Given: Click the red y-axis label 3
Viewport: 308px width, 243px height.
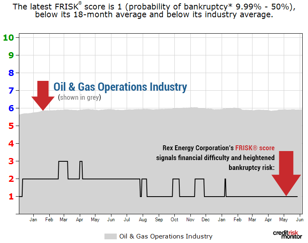Looking at the screenshot, I should coord(11,161).
